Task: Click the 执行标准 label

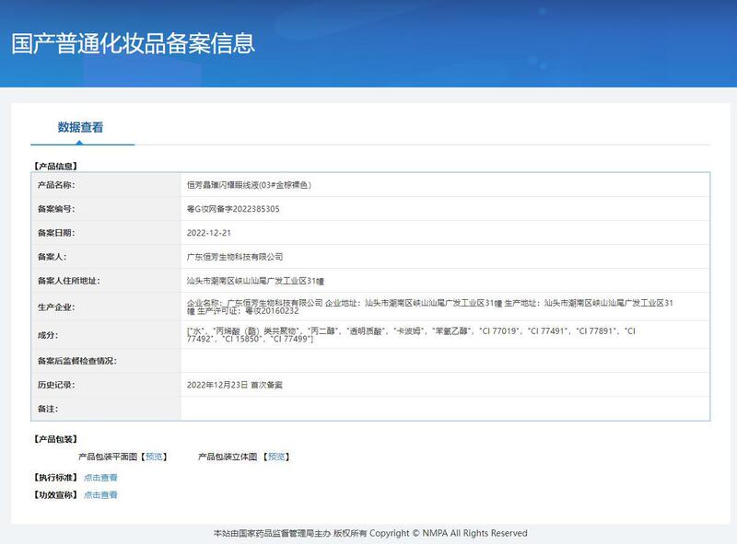Action: (x=55, y=478)
